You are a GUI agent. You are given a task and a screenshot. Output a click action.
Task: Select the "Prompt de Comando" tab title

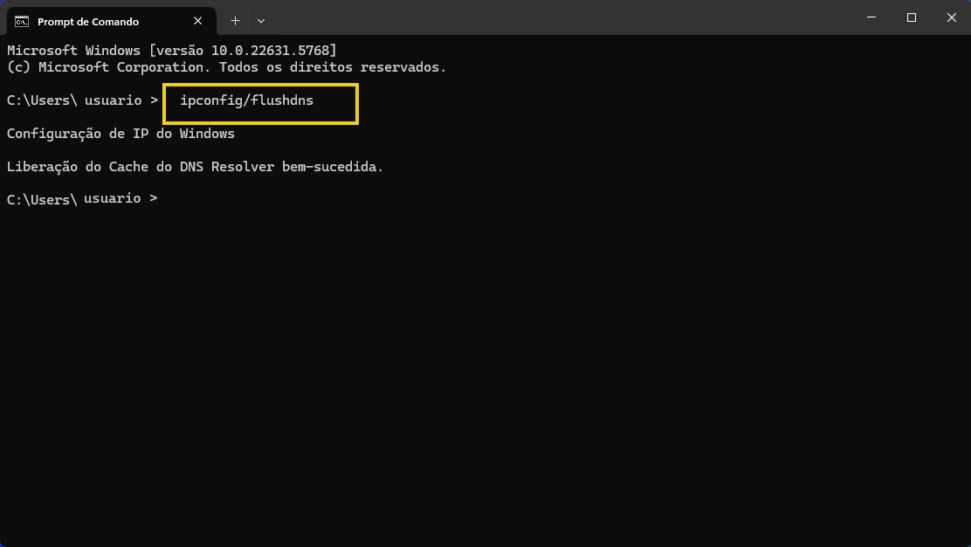coord(87,21)
